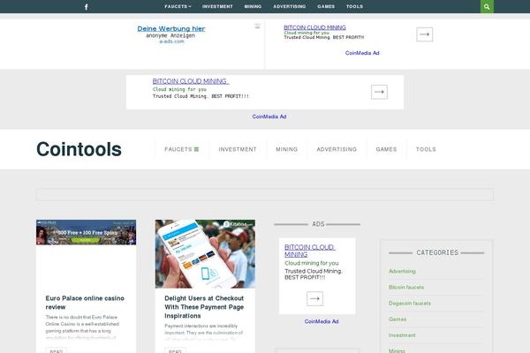Select Mining in main navigation

pyautogui.click(x=286, y=149)
